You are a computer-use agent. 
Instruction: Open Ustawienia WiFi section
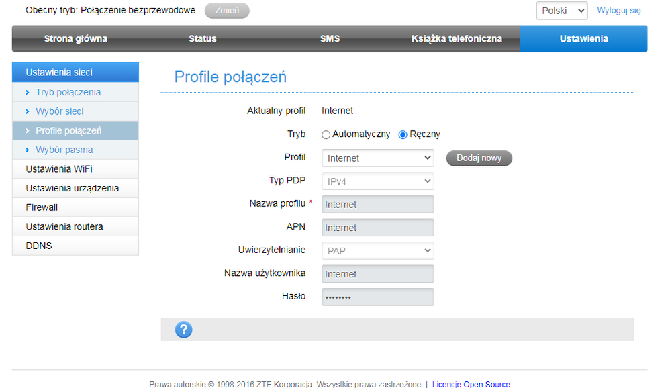(59, 169)
